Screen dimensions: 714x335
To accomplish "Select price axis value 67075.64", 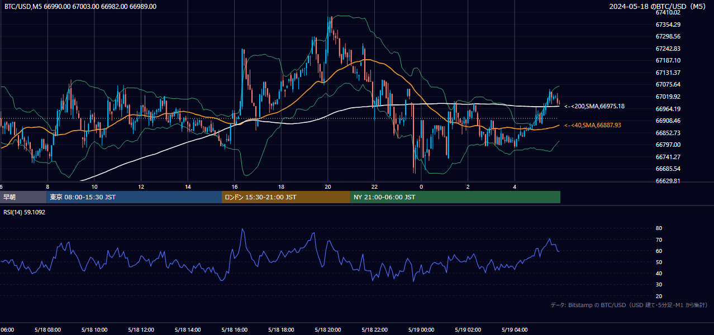I will click(x=668, y=84).
